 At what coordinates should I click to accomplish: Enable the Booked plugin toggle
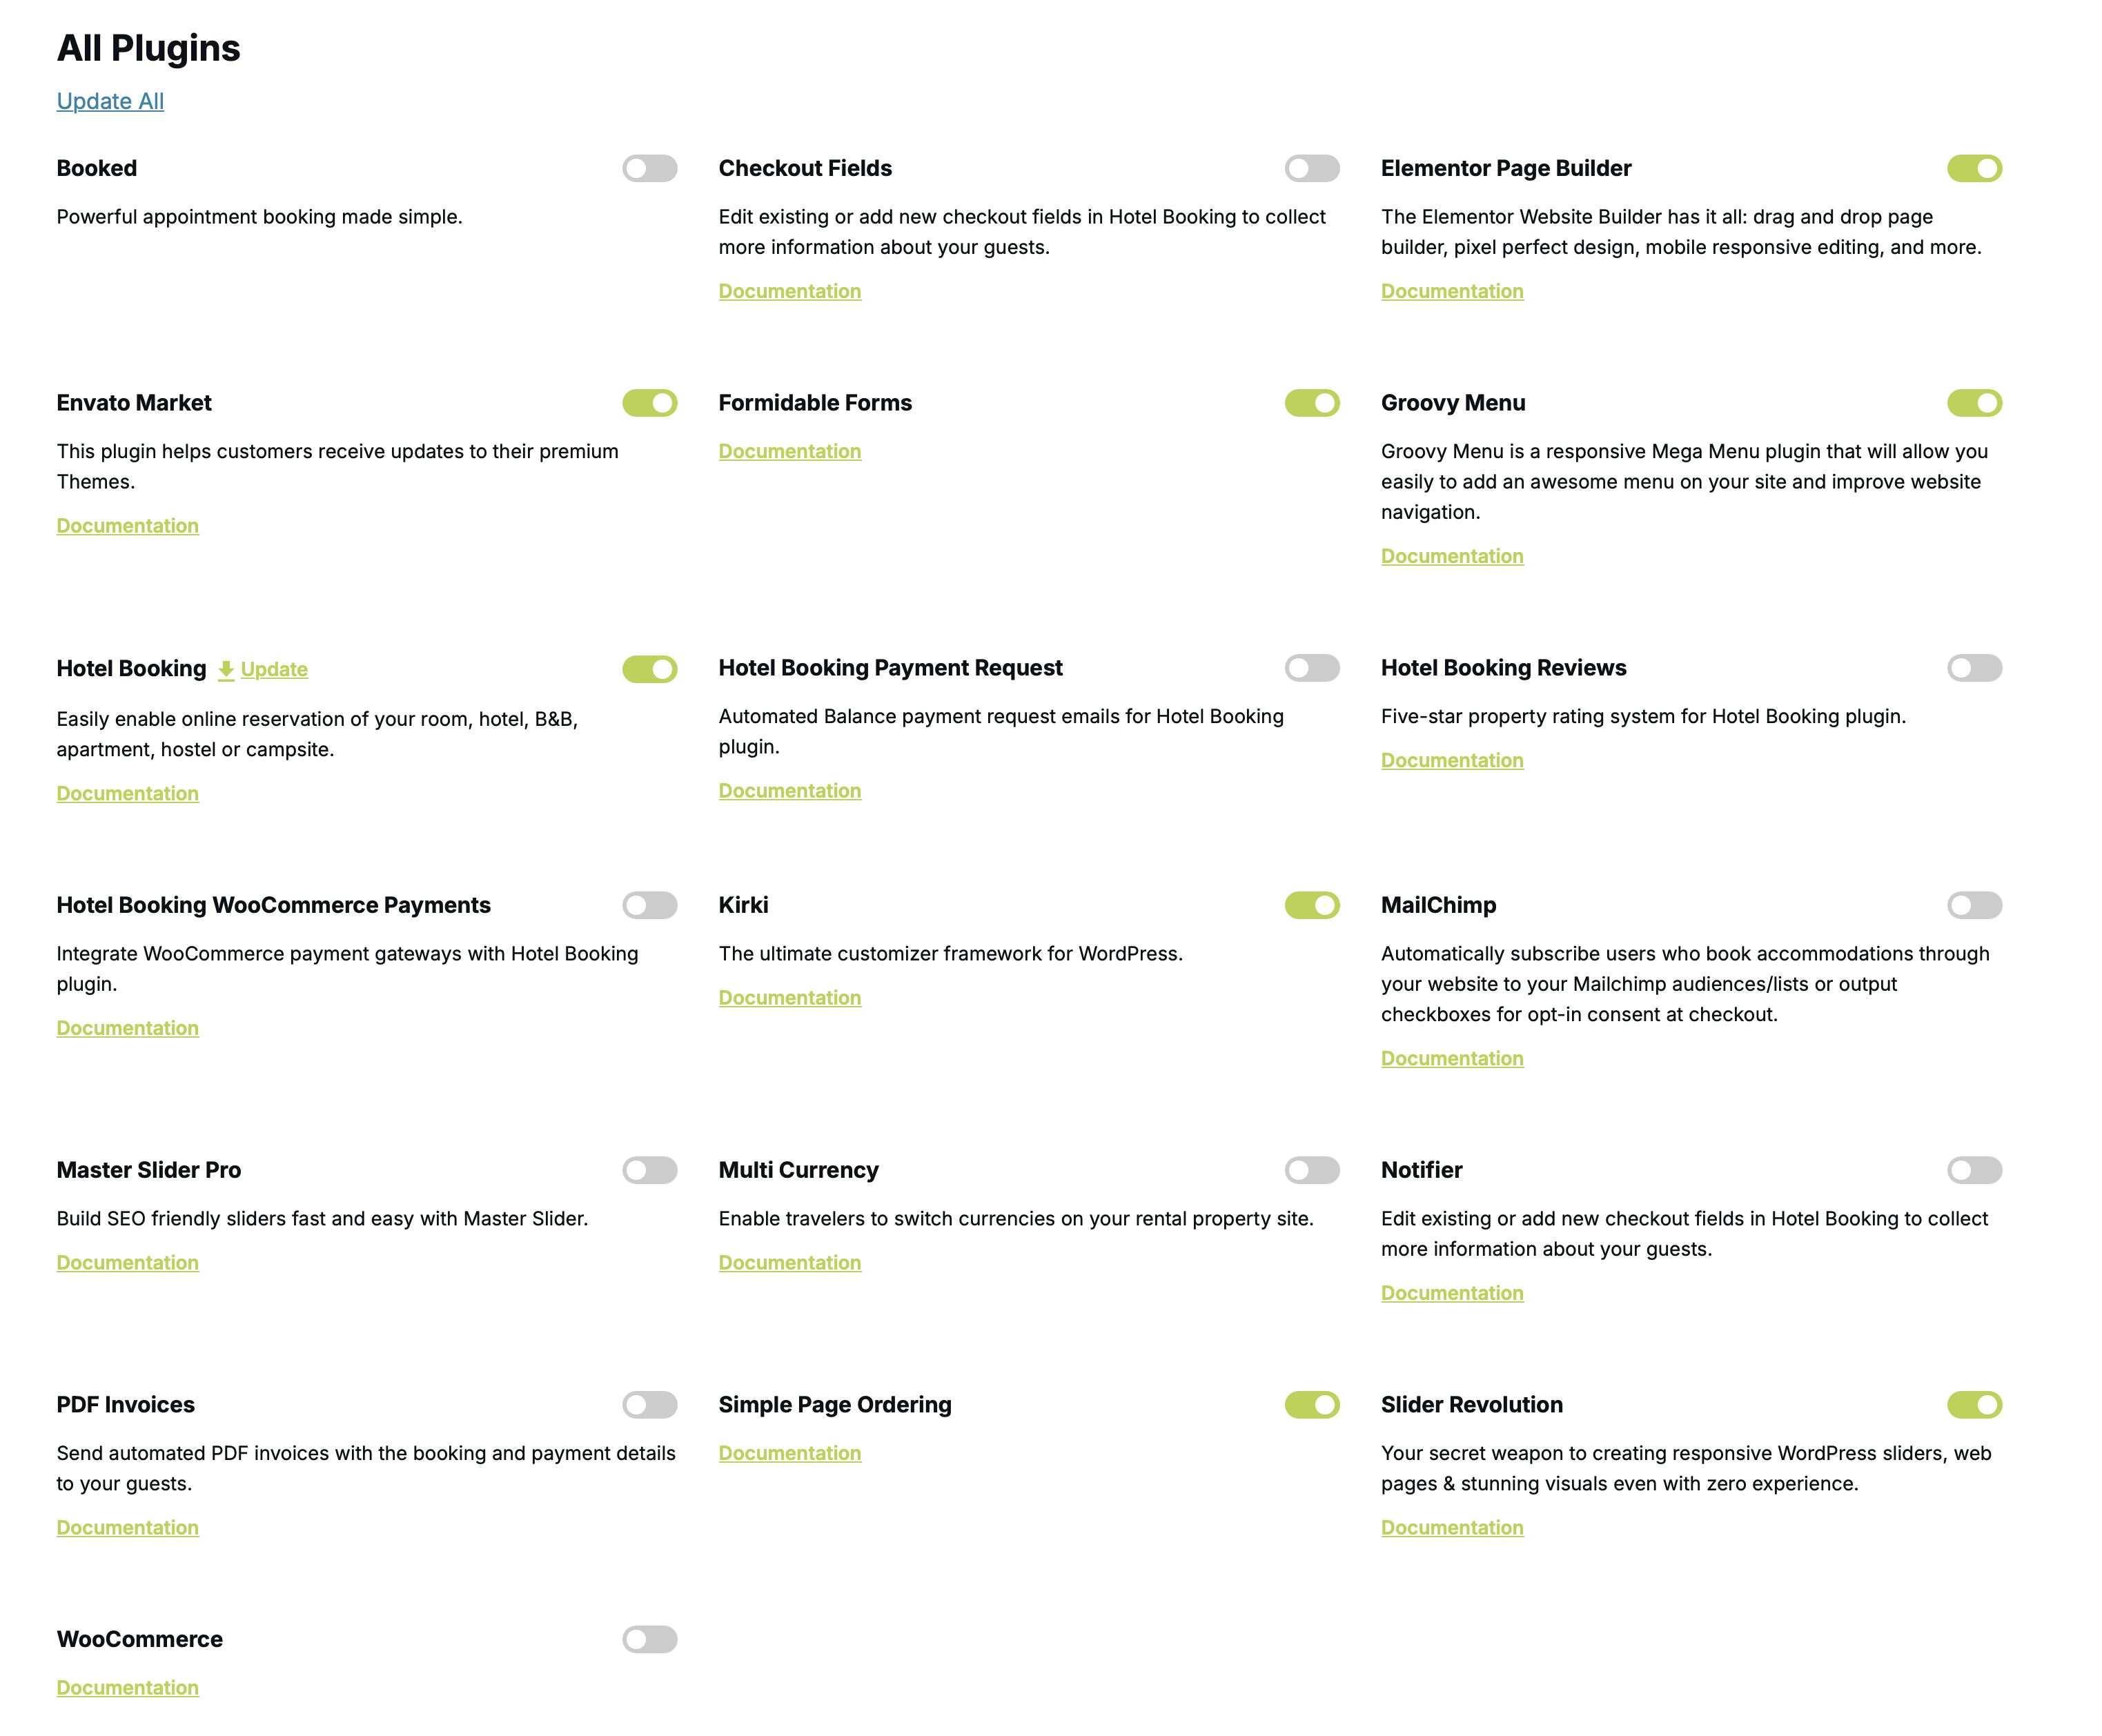(x=649, y=168)
